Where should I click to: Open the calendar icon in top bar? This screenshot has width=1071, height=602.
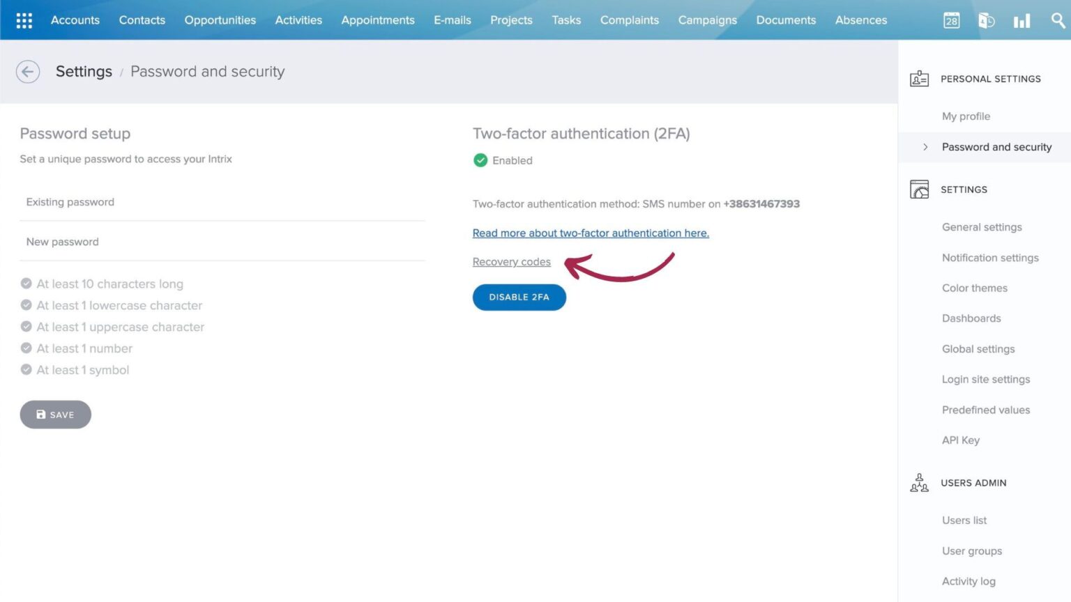951,21
